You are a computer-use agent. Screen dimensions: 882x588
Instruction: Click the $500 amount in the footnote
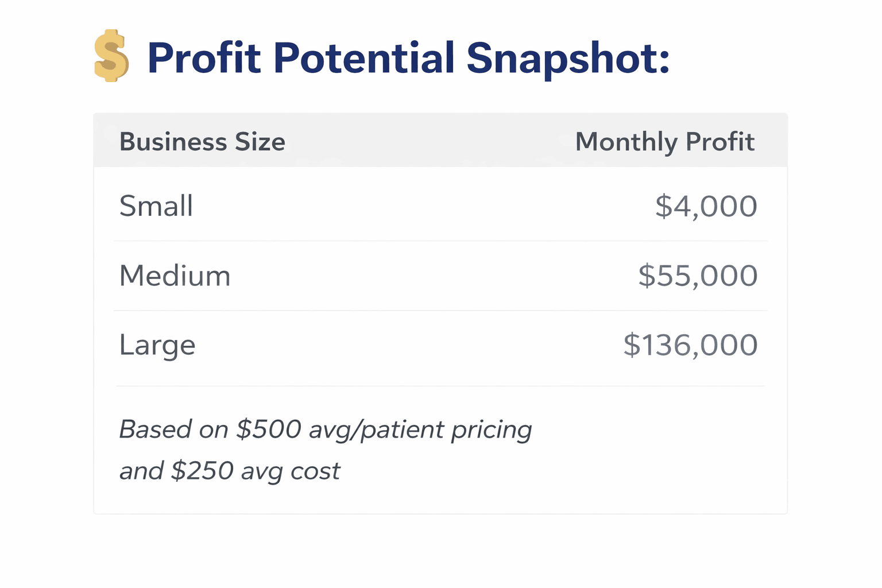point(269,429)
